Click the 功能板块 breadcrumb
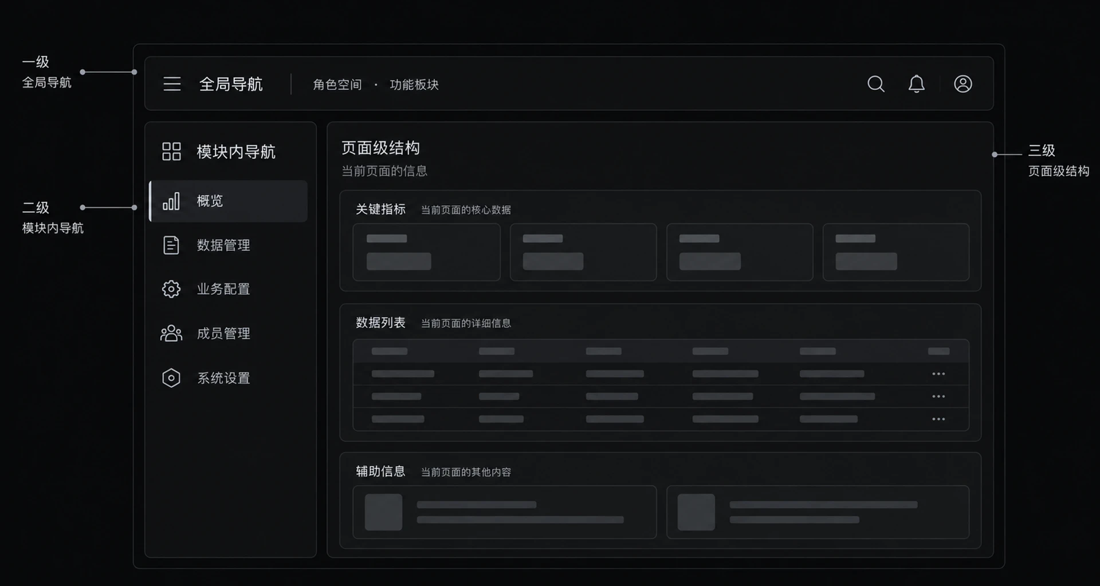1100x586 pixels. pos(414,85)
